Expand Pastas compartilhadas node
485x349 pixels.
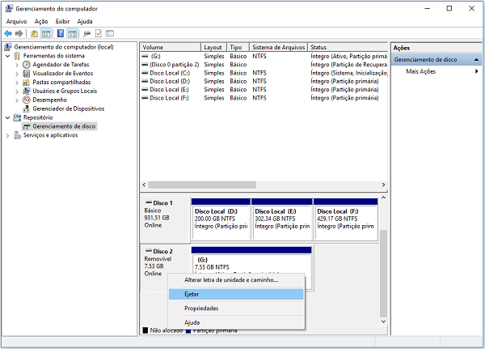pyautogui.click(x=17, y=82)
